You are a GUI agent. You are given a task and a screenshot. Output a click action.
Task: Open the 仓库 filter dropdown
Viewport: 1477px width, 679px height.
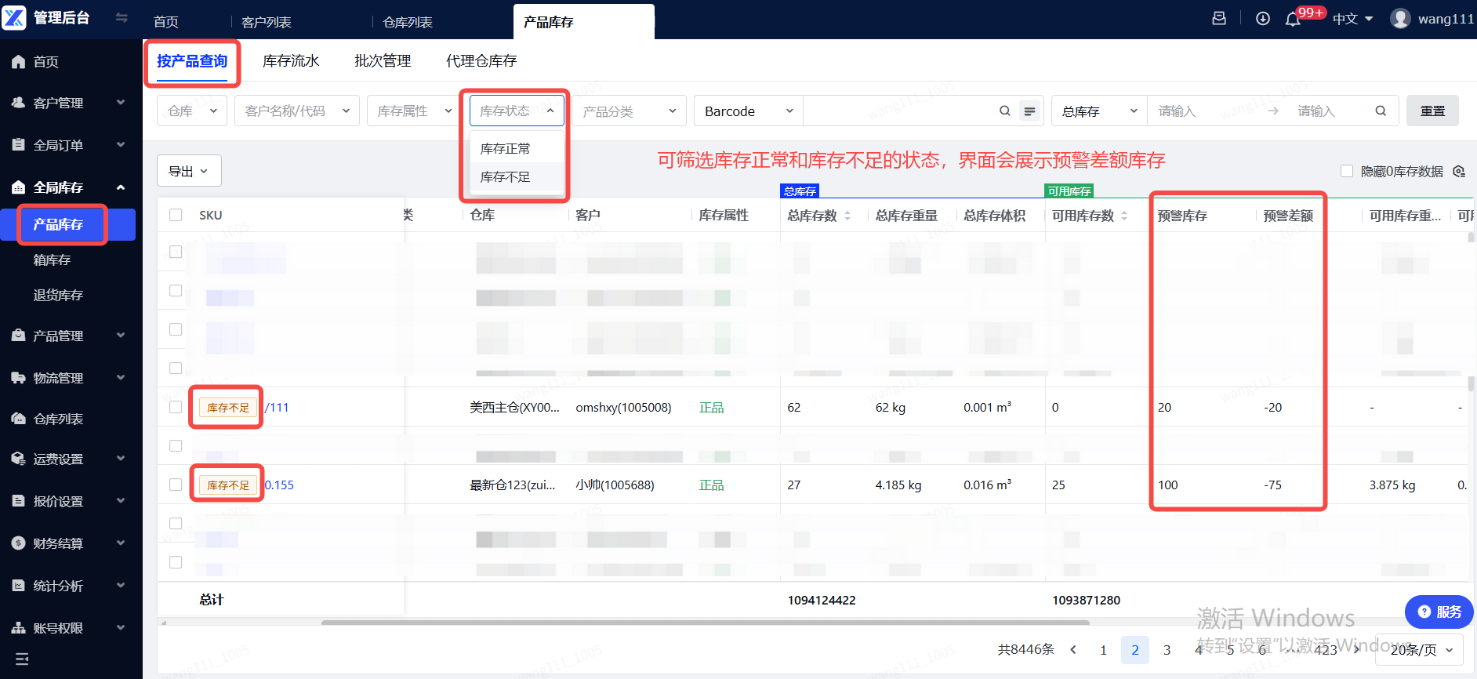192,111
